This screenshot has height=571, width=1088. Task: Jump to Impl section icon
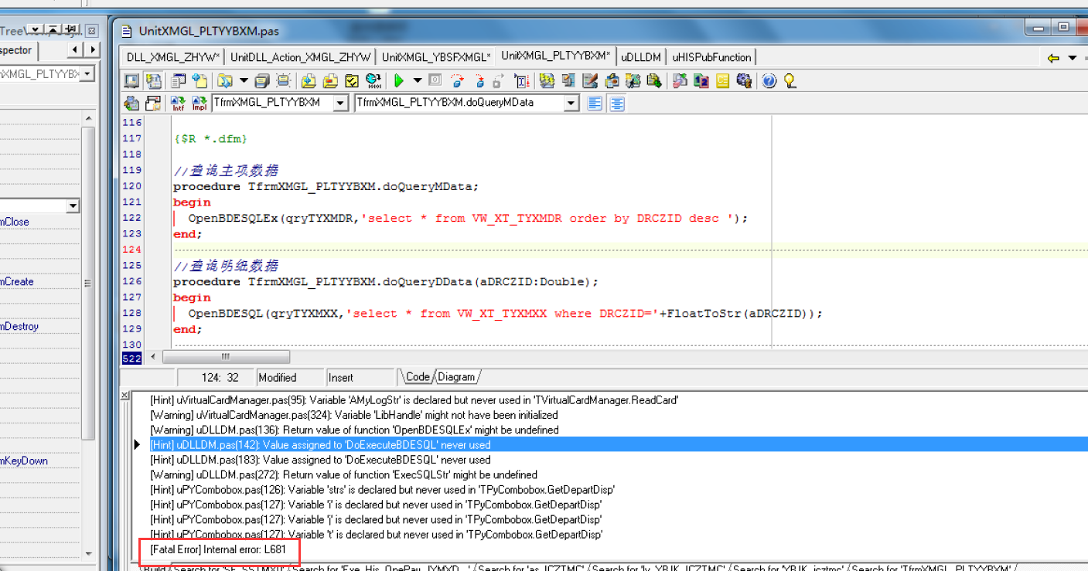click(x=200, y=104)
